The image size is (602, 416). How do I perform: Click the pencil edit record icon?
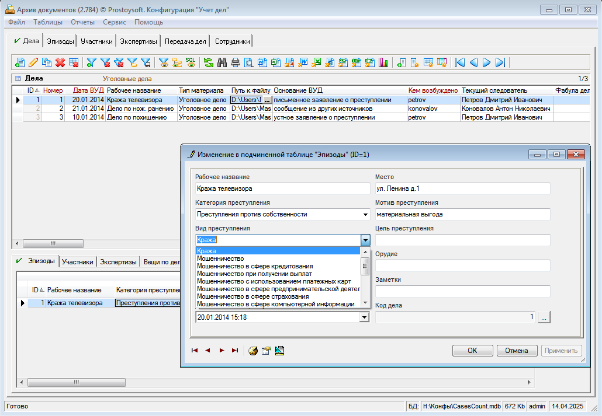33,62
